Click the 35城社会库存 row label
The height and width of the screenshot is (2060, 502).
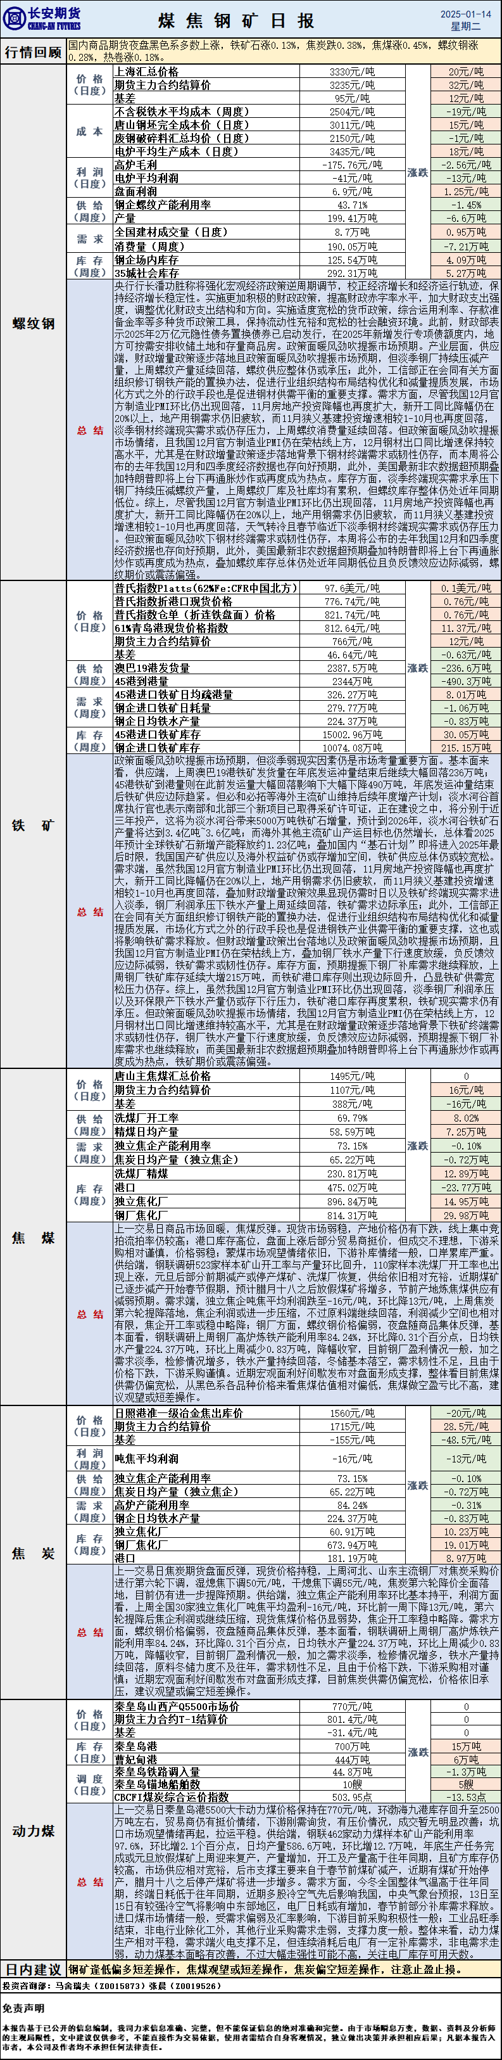(x=146, y=274)
